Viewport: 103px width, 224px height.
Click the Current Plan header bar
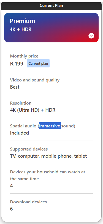tap(51, 6)
